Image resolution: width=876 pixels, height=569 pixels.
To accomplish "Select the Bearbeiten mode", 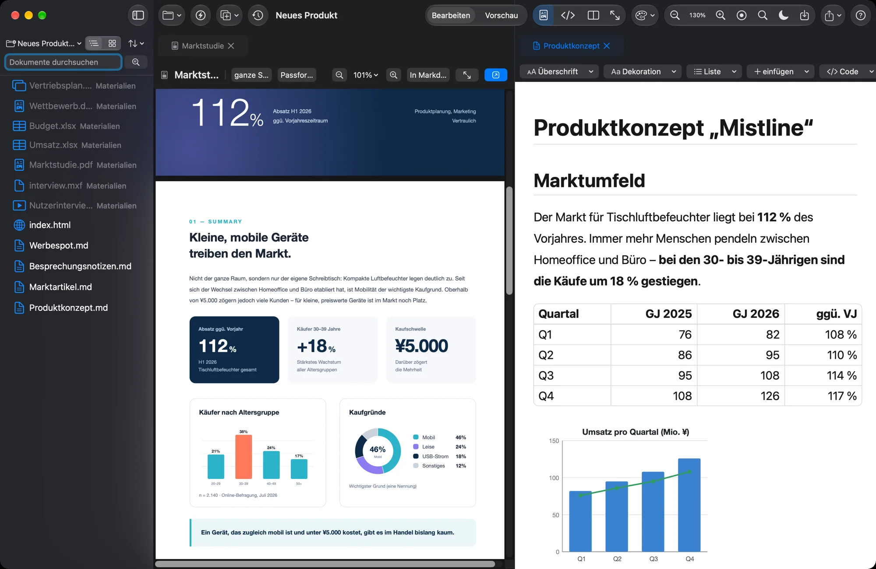I will point(451,15).
